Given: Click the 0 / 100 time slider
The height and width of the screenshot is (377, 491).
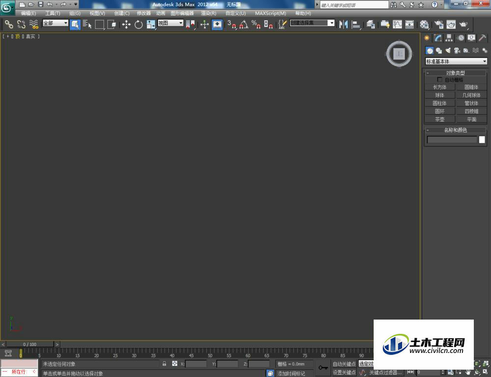Looking at the screenshot, I should (30, 344).
